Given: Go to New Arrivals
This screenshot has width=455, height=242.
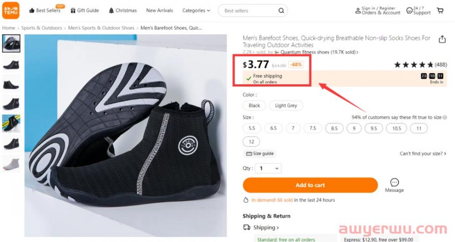Looking at the screenshot, I should pos(159,10).
